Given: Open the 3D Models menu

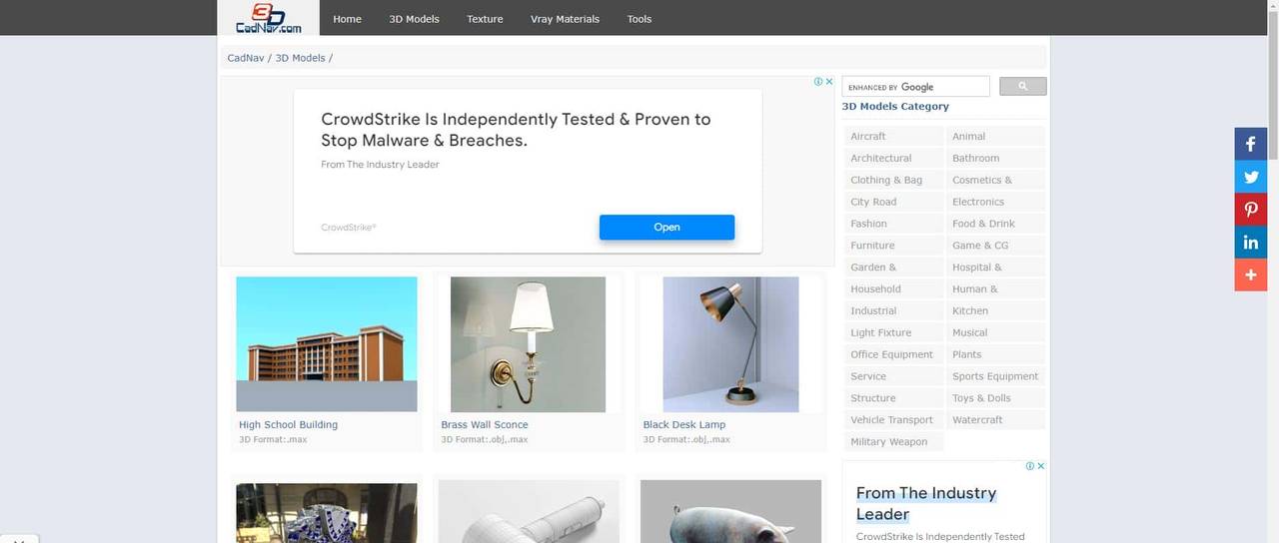Looking at the screenshot, I should click(414, 19).
